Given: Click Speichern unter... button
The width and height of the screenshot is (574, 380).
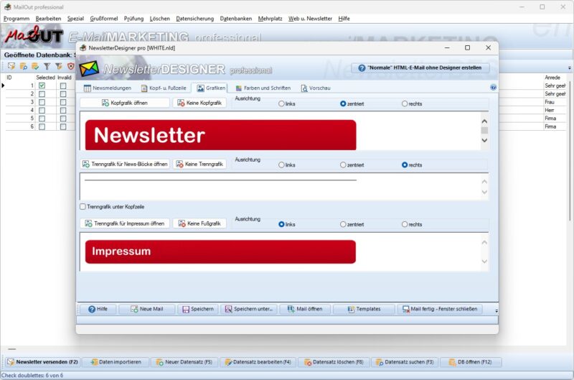Looking at the screenshot, I should [249, 309].
